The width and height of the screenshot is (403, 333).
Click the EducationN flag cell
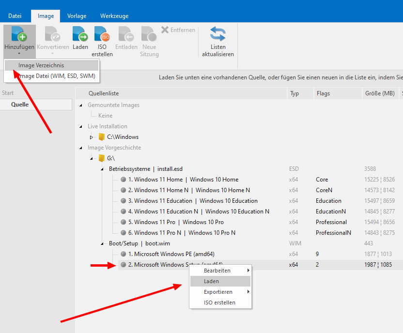pyautogui.click(x=331, y=212)
